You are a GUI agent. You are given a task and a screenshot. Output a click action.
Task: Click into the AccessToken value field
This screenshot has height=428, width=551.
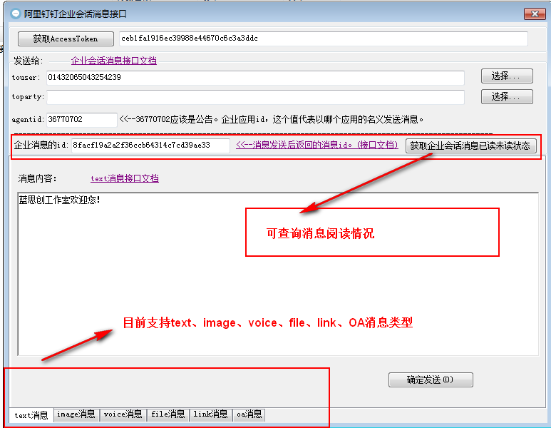(x=323, y=39)
